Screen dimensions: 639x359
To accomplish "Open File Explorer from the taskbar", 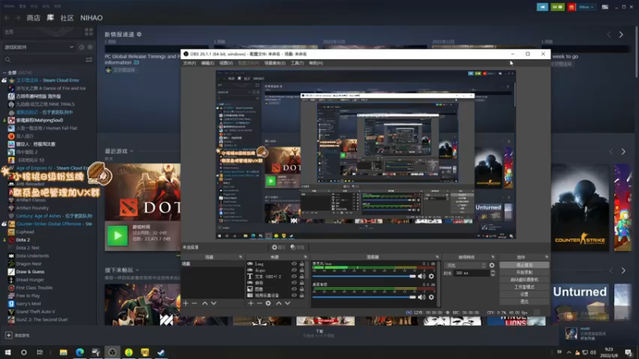I will coord(63,353).
